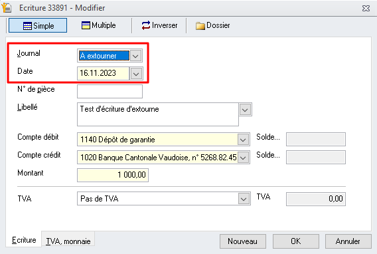Open the Compte crédit account list
The image size is (377, 254).
coord(243,158)
